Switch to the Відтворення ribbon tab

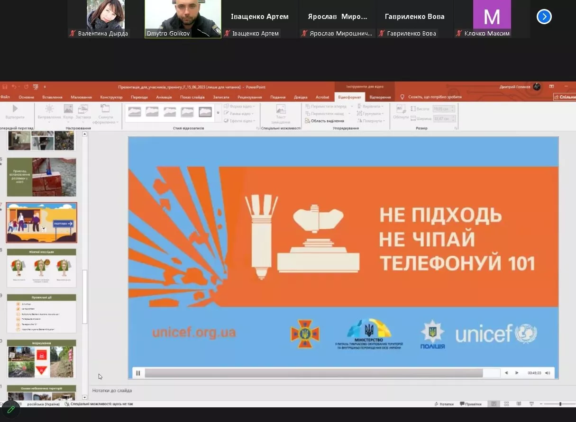point(380,97)
